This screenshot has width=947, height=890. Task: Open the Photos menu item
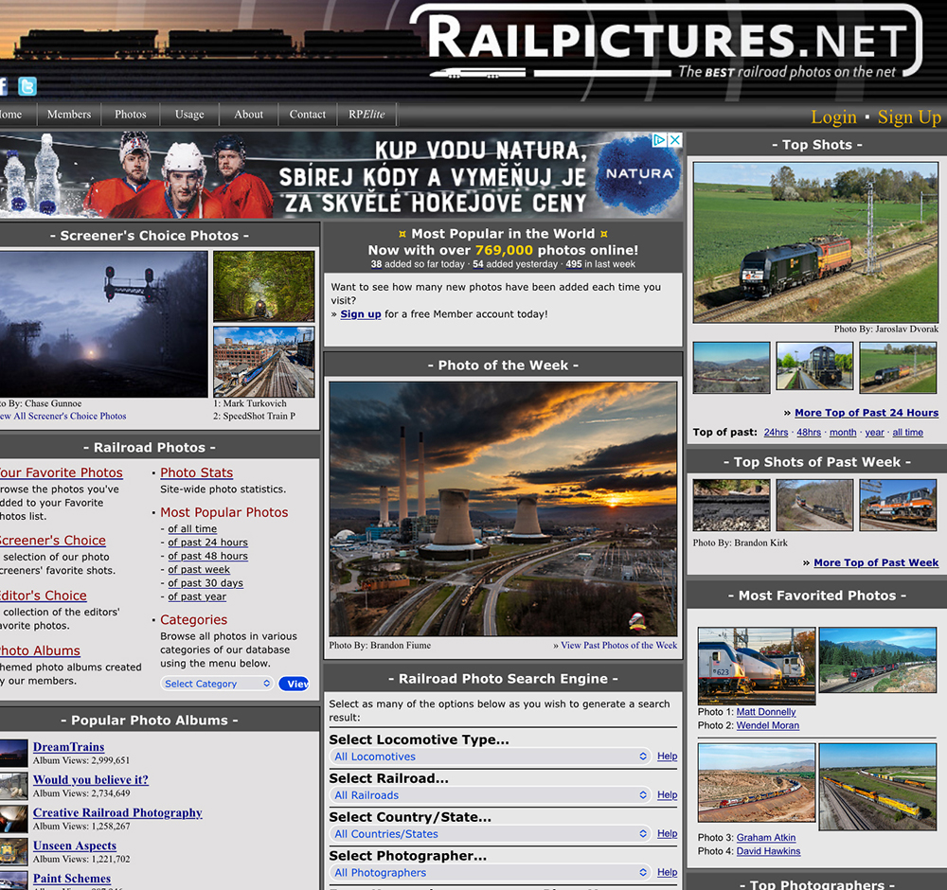tap(131, 115)
